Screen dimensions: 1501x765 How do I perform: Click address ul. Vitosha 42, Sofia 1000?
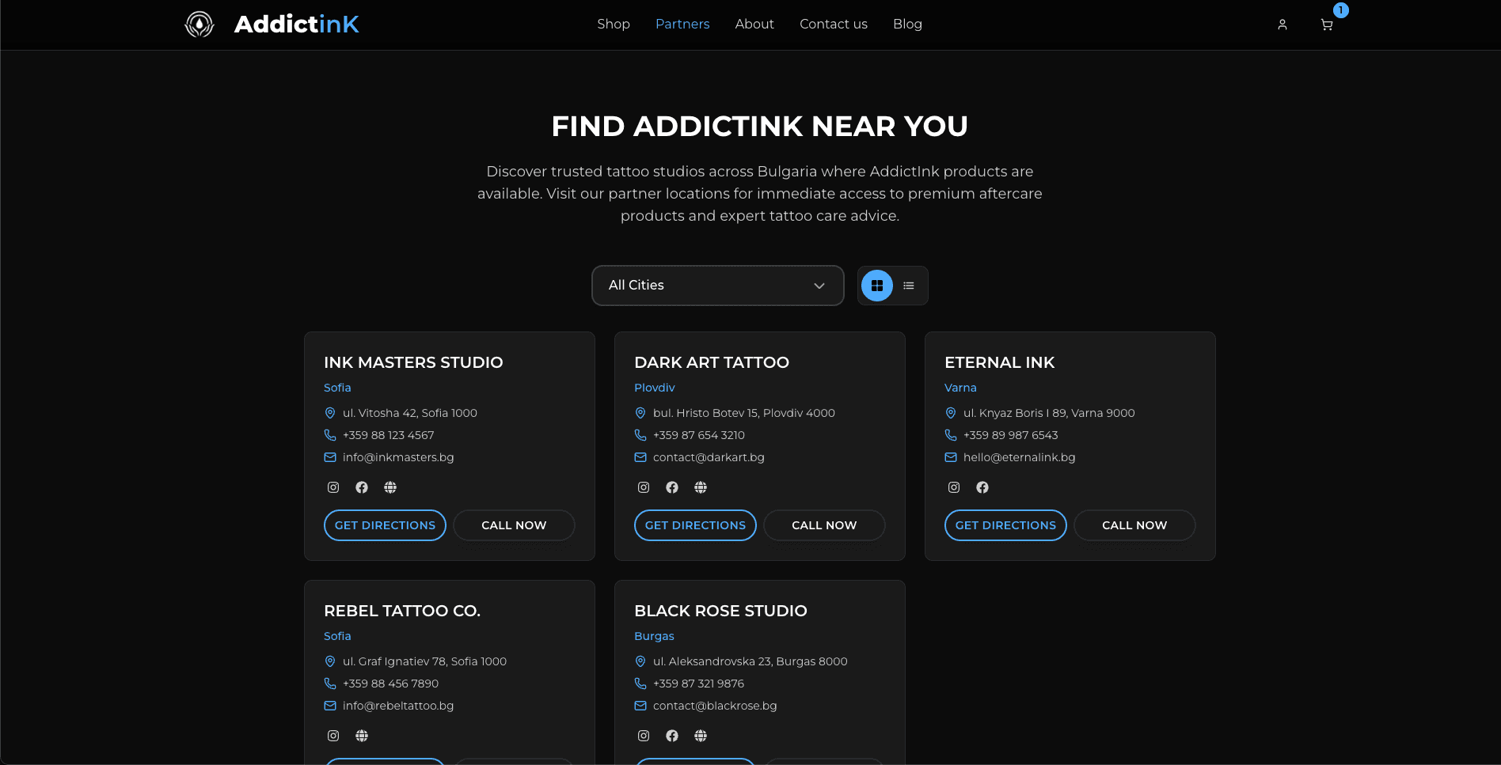click(410, 413)
